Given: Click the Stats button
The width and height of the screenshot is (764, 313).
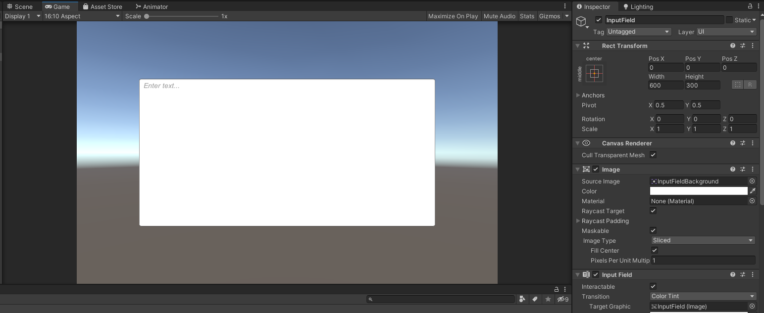Looking at the screenshot, I should [527, 16].
